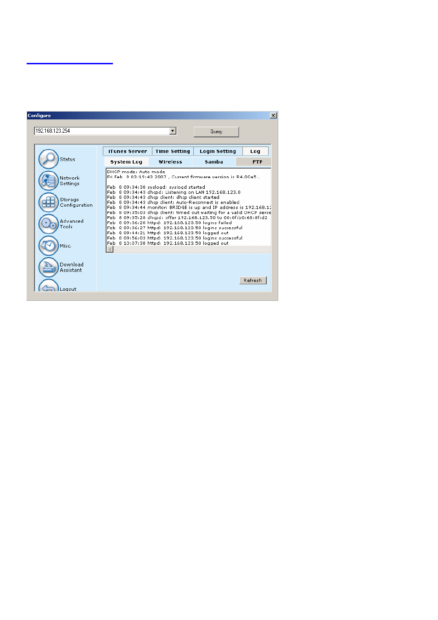The width and height of the screenshot is (438, 620).
Task: Open the Download Assistant icon
Action: pyautogui.click(x=48, y=267)
